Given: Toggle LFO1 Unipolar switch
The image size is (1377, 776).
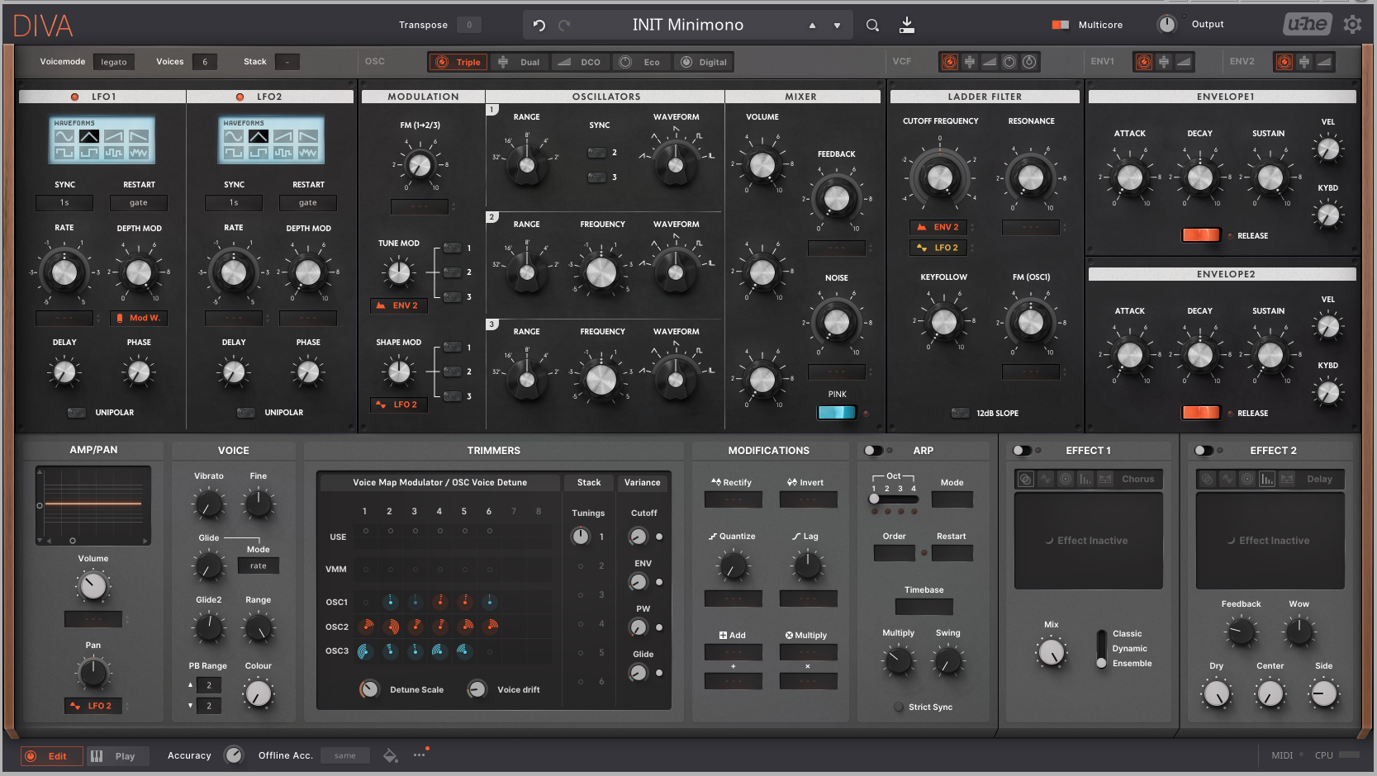Looking at the screenshot, I should (77, 413).
